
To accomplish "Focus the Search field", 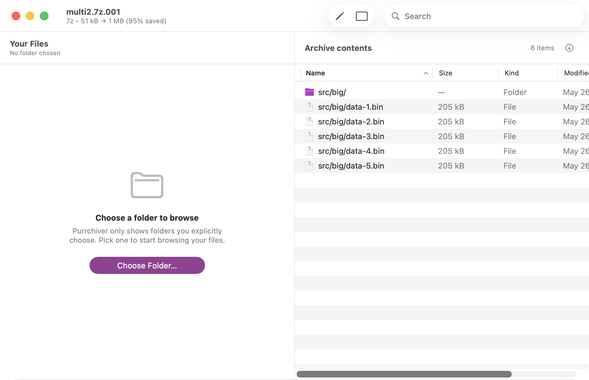I will [484, 16].
